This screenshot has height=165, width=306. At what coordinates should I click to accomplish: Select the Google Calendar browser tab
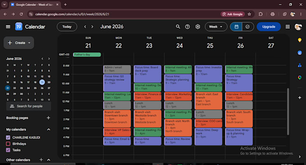(35, 4)
